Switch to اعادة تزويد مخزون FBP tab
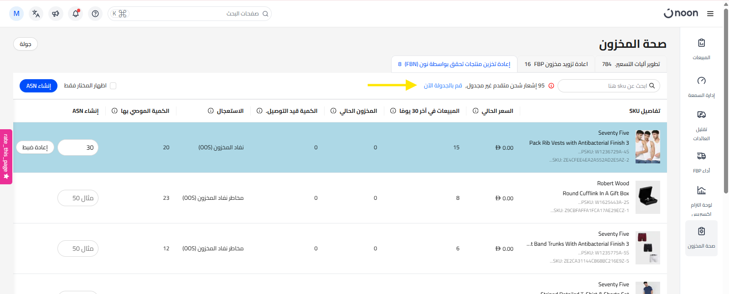The height and width of the screenshot is (294, 729). (556, 64)
